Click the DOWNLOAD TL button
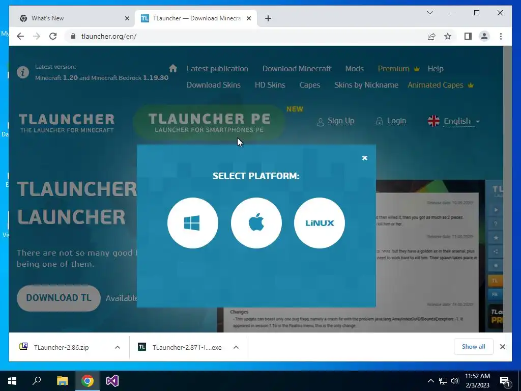521x391 pixels. [x=59, y=298]
